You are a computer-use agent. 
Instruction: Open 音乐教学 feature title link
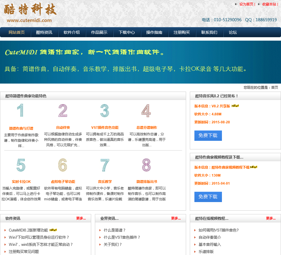coord(105,182)
